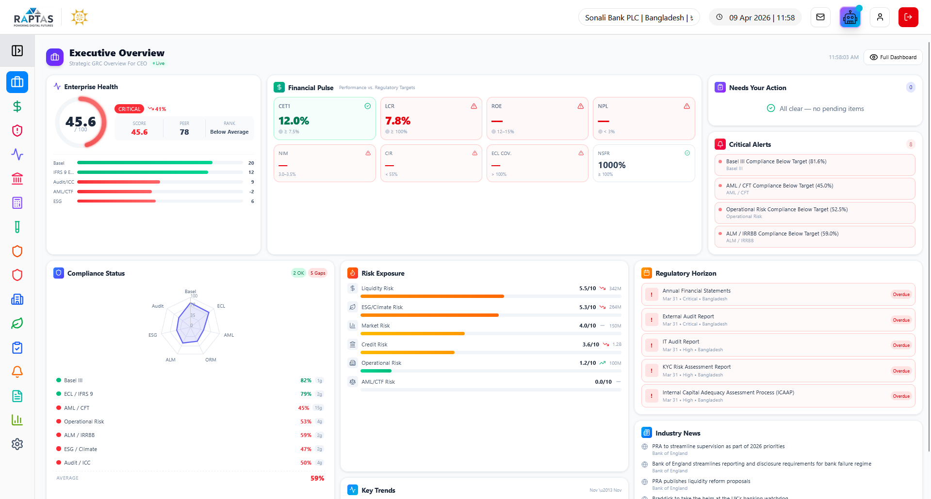Image resolution: width=931 pixels, height=499 pixels.
Task: Open the AI assistant robot icon
Action: tap(850, 17)
